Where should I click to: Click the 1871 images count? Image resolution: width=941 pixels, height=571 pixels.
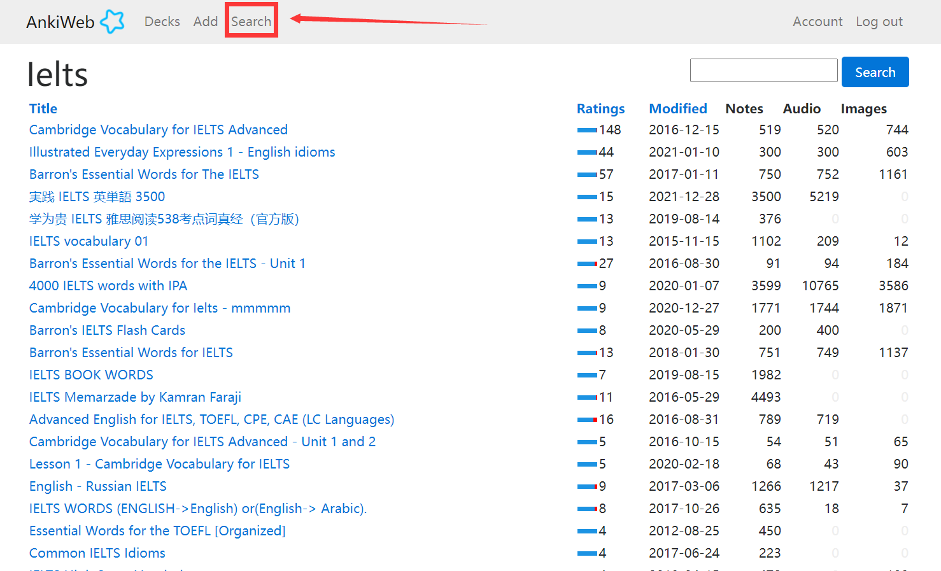(894, 308)
